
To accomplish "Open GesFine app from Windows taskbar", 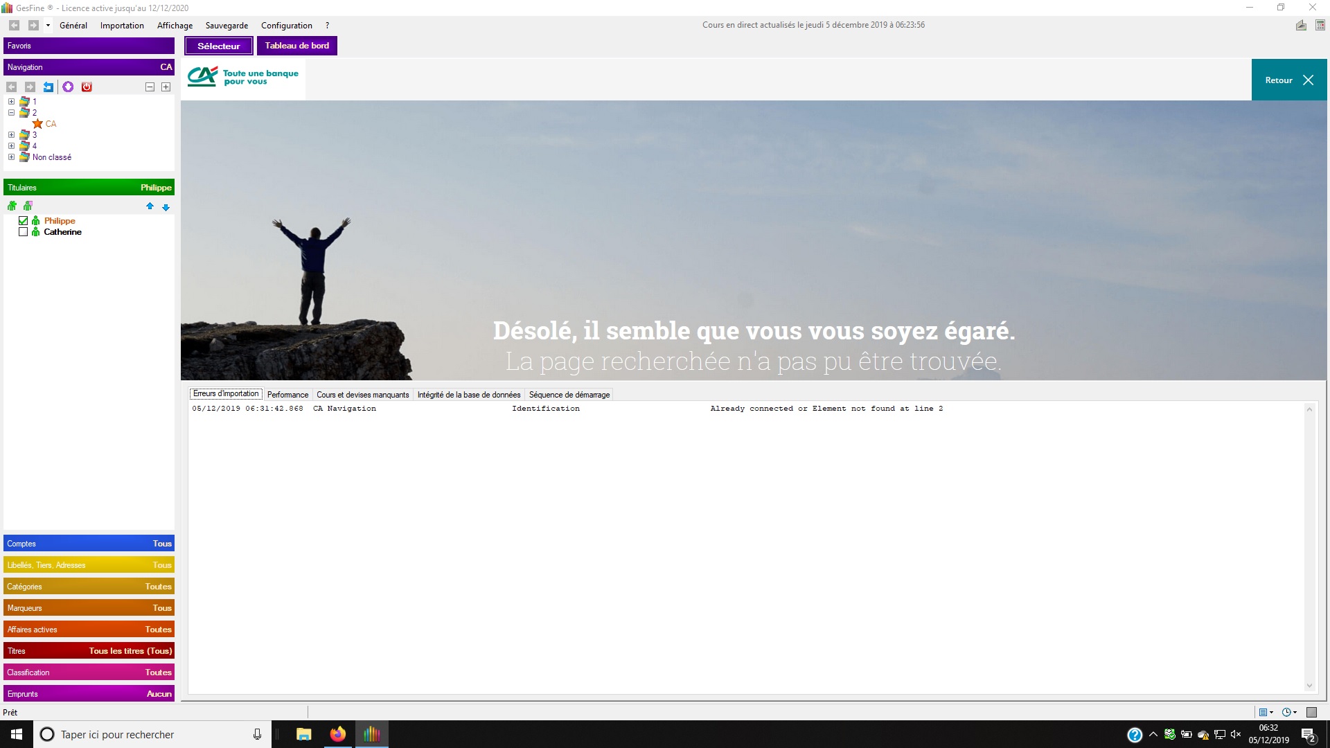I will tap(372, 734).
